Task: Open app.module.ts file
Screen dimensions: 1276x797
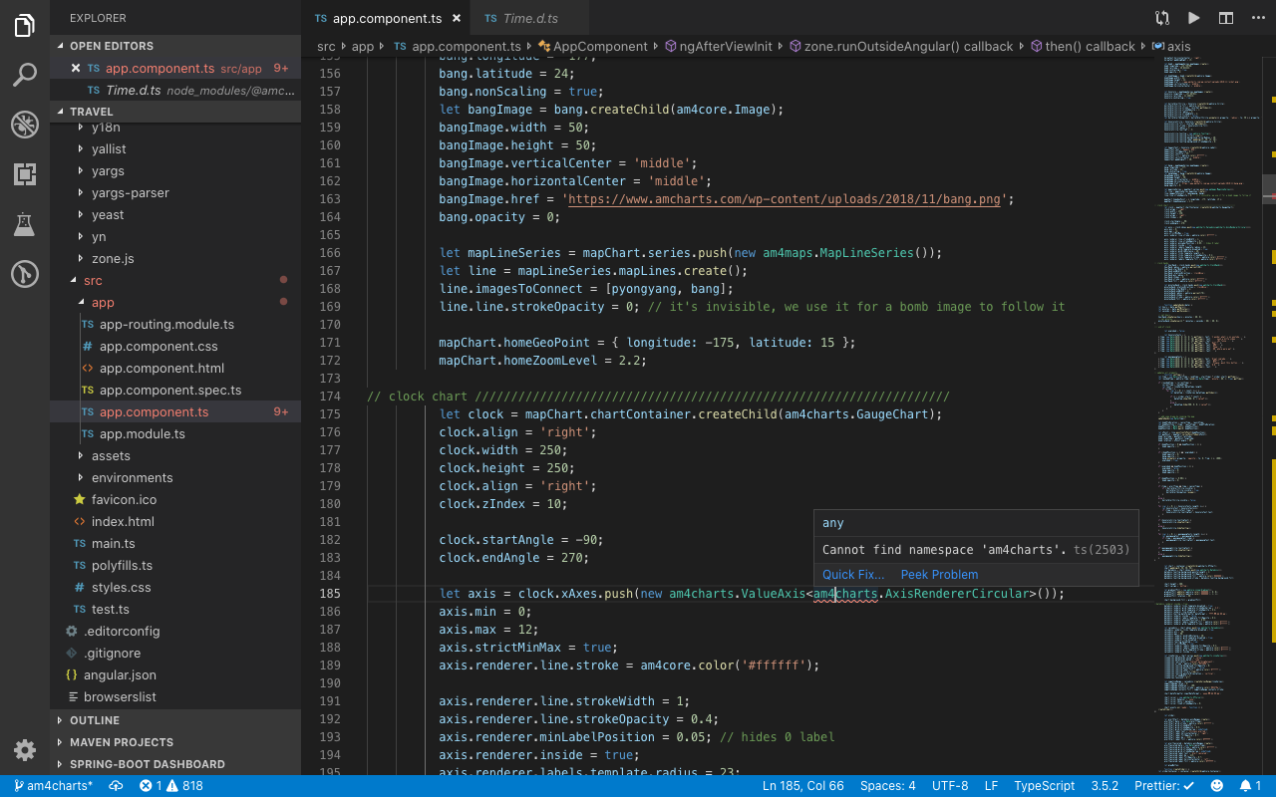Action: 175,434
